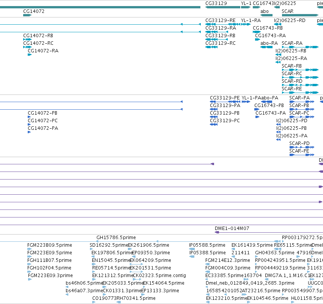Click the CG16743-PB protein label
The height and width of the screenshot is (304, 323).
point(269,106)
